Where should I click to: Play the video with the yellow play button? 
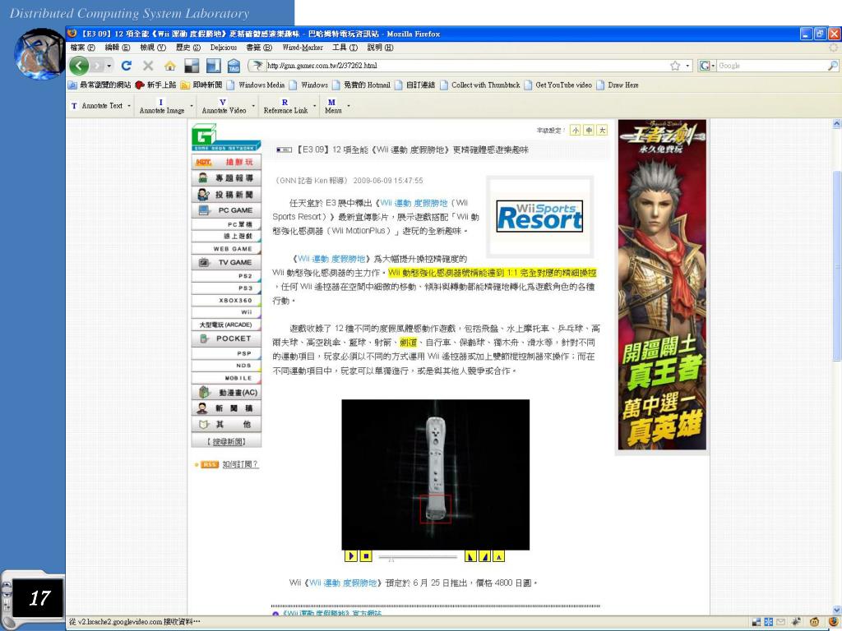pos(351,556)
